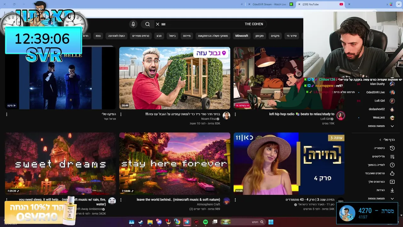Open the Playlists icon in sidebar
The width and height of the screenshot is (403, 227).
coord(392,156)
